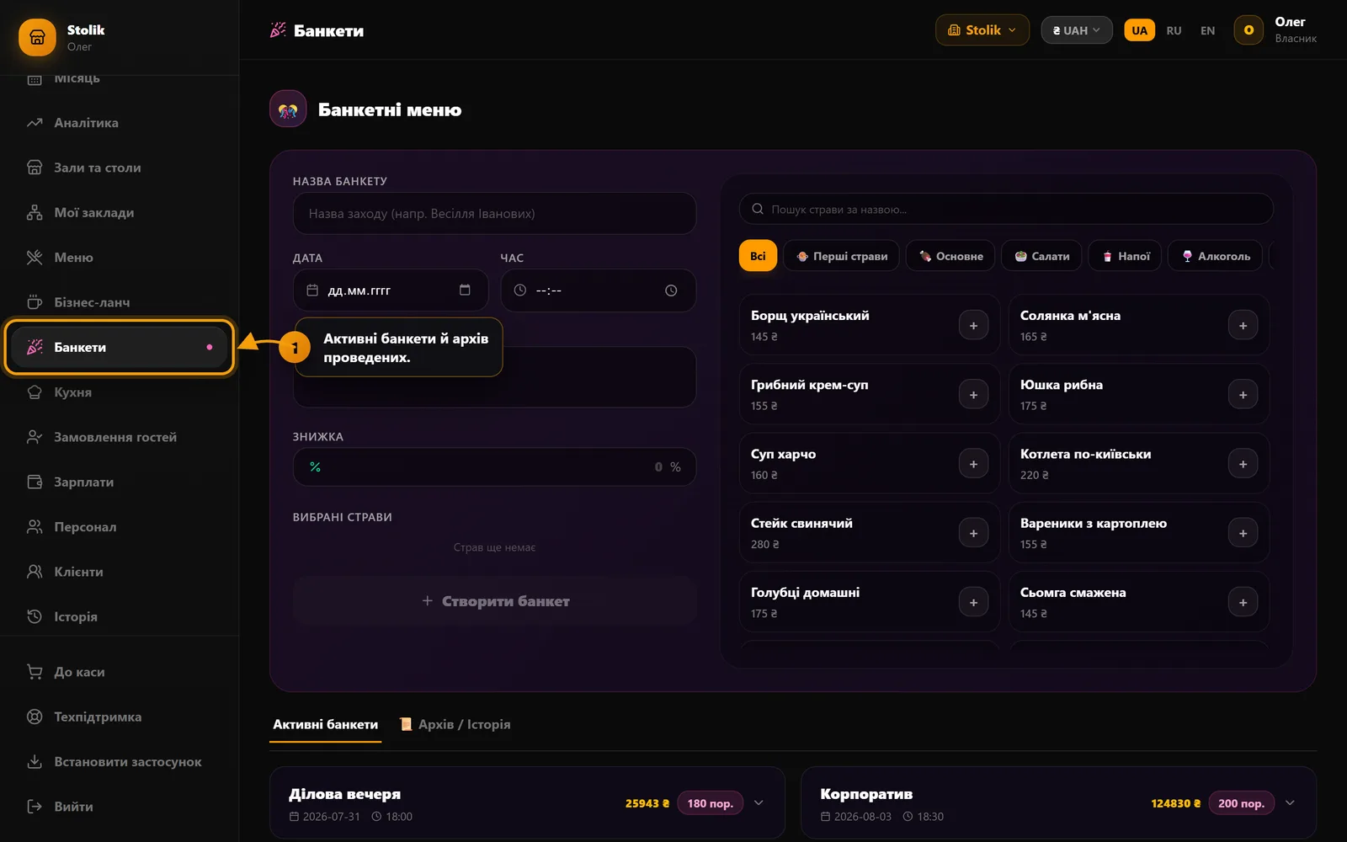Expand the Корпоратив banquet card
Viewport: 1347px width, 842px height.
click(1290, 803)
